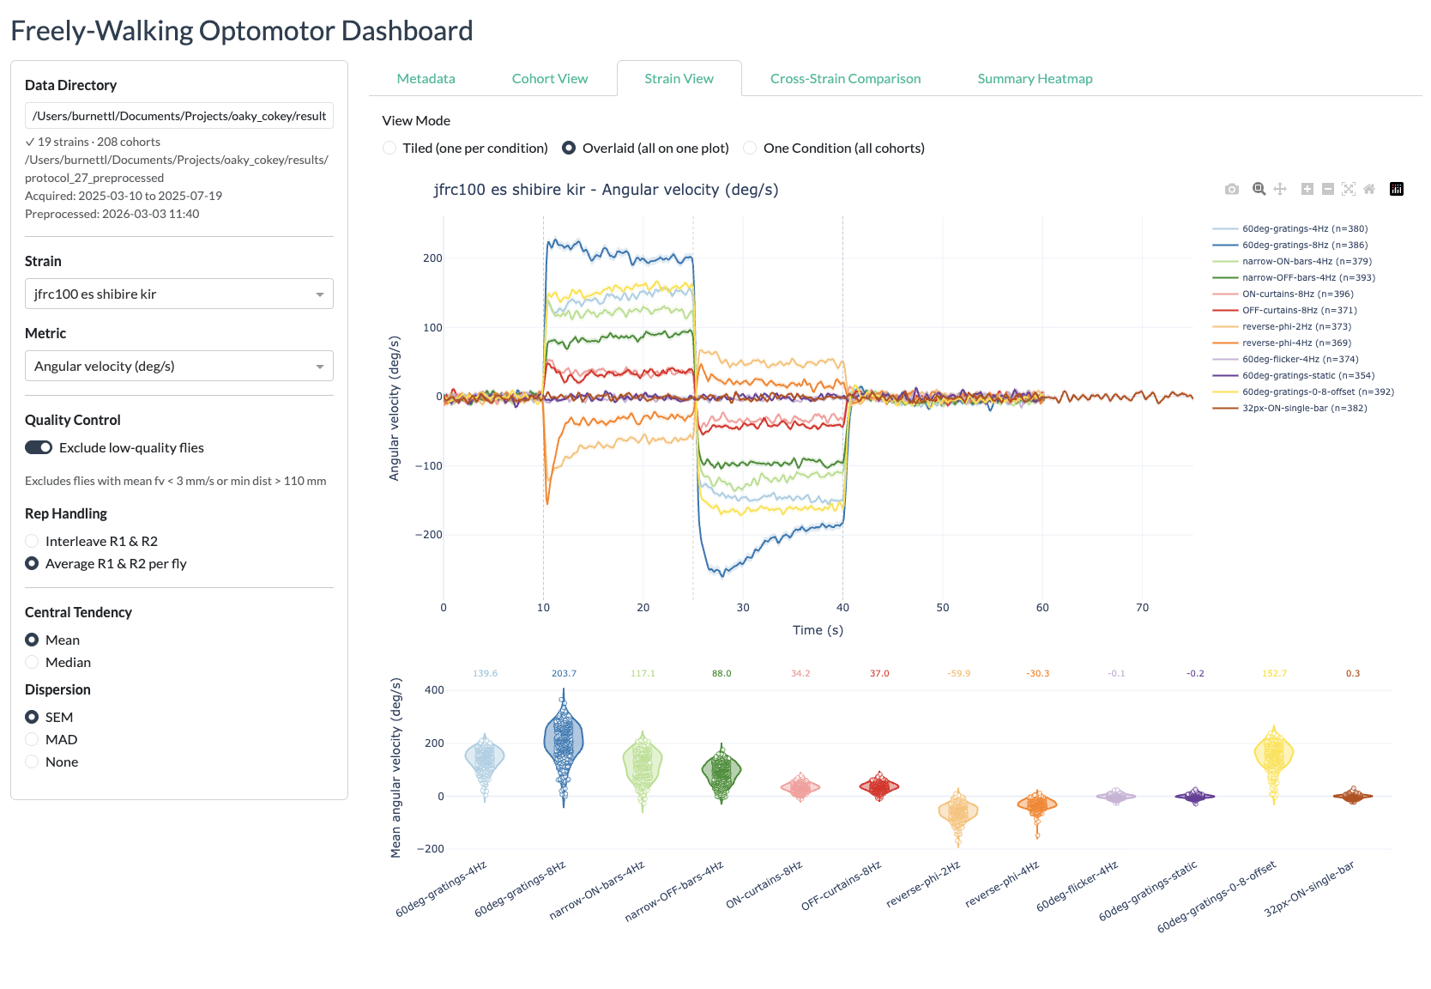This screenshot has height=989, width=1431.
Task: Autoscale the plot axes
Action: point(1349,189)
